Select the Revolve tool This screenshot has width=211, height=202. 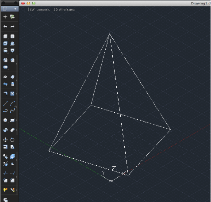[x=5, y=50]
